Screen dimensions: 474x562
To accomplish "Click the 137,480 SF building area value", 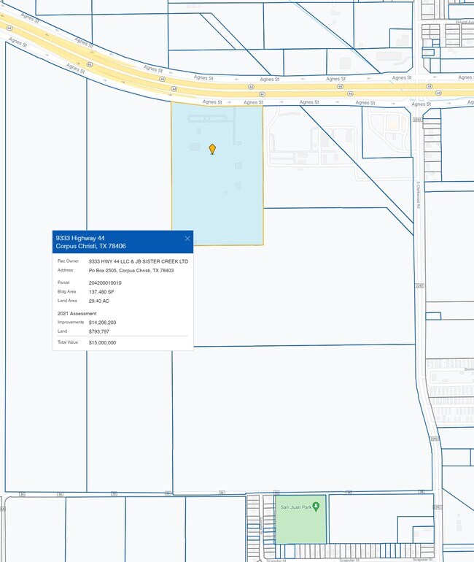I will (101, 292).
